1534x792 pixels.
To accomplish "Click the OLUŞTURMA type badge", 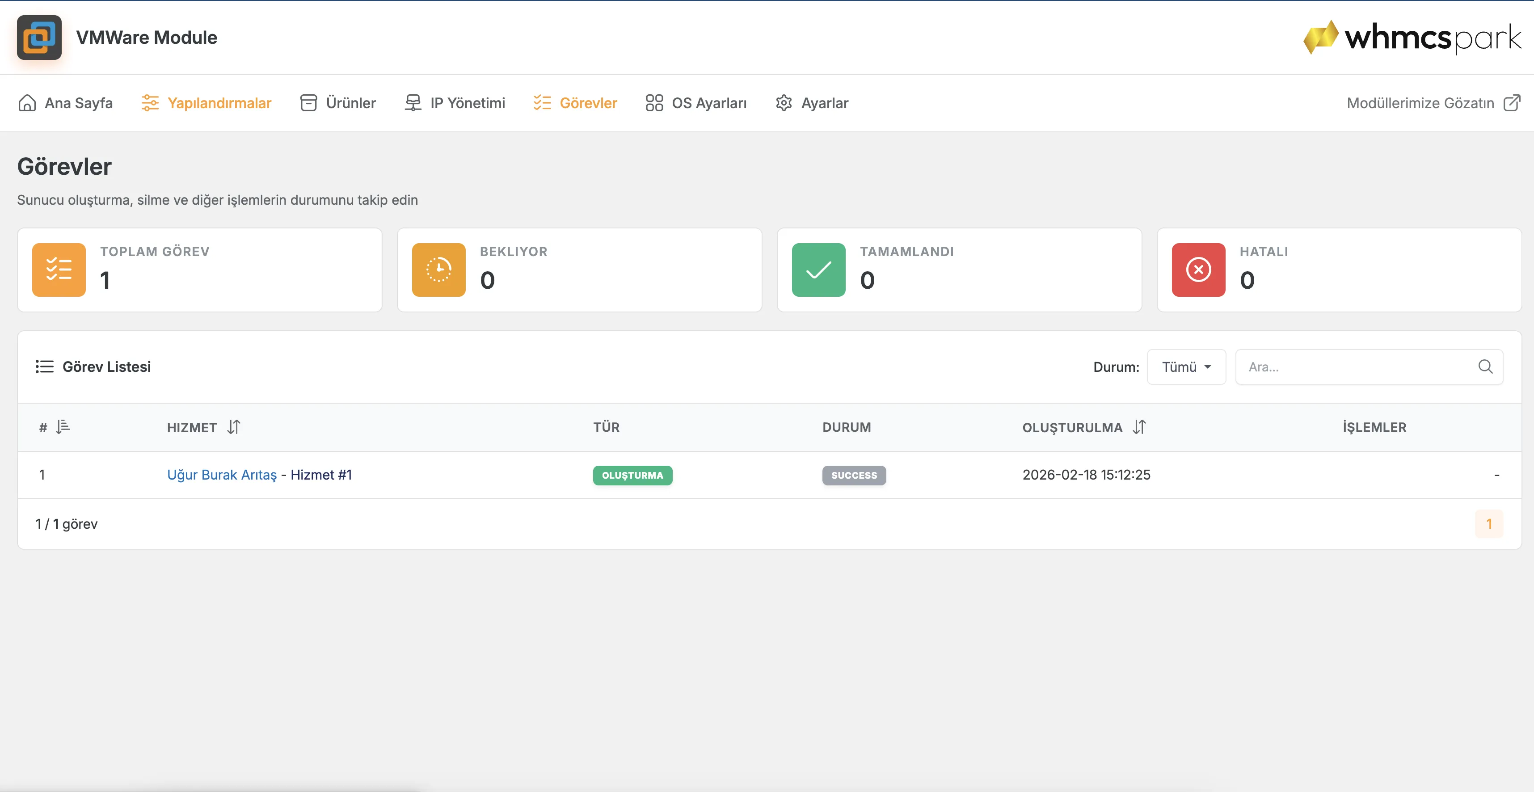I will [x=632, y=475].
